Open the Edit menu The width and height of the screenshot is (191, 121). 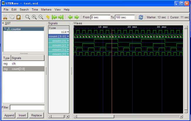tap(14, 9)
